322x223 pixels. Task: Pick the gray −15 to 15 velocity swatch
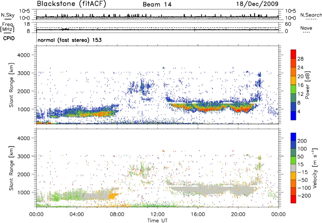pos(293,168)
